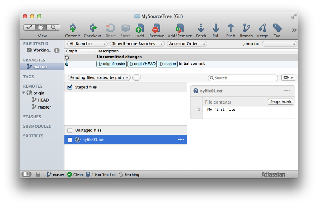Open the Jump to dropdown
This screenshot has height=206, width=318.
tap(279, 44)
